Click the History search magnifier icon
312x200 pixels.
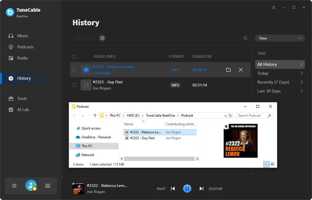click(x=245, y=38)
